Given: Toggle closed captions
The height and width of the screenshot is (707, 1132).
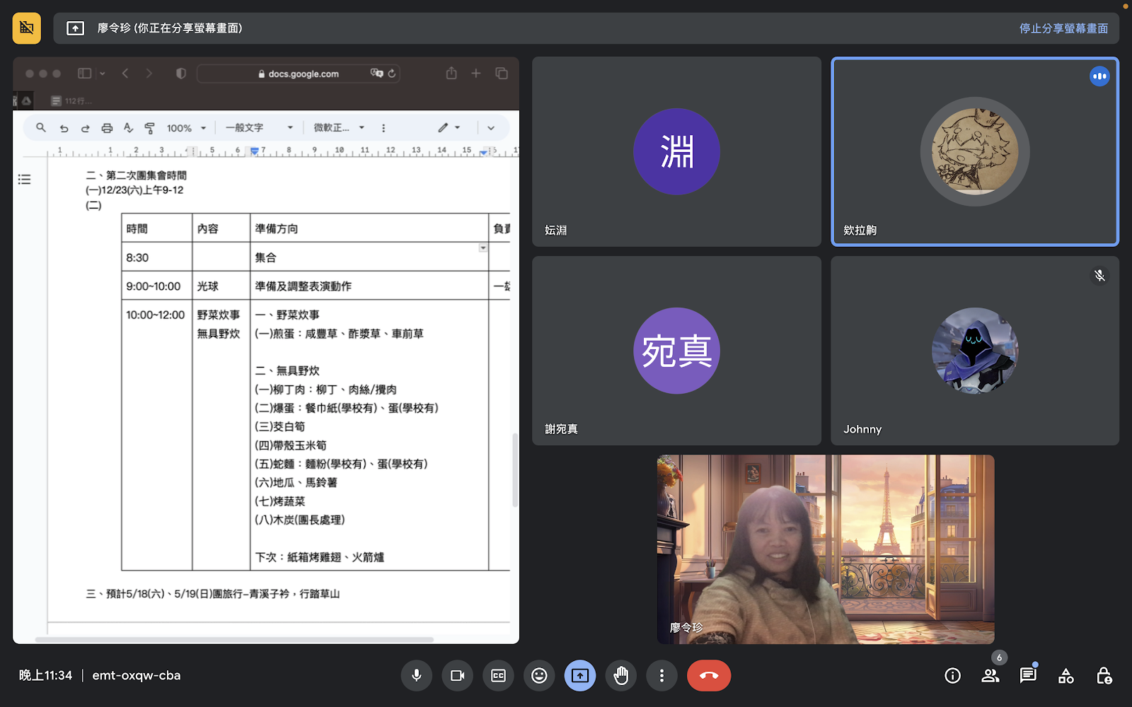Looking at the screenshot, I should tap(498, 676).
